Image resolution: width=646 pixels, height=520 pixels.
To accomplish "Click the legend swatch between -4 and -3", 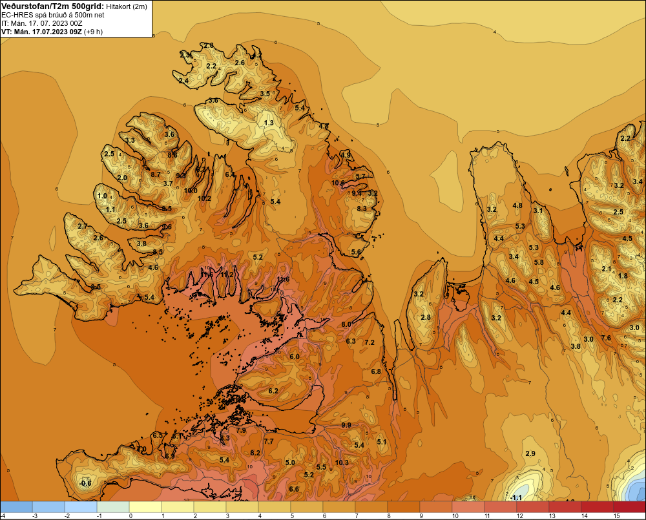I will [16, 507].
